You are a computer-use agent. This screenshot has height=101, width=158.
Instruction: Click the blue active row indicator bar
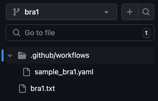3,55
